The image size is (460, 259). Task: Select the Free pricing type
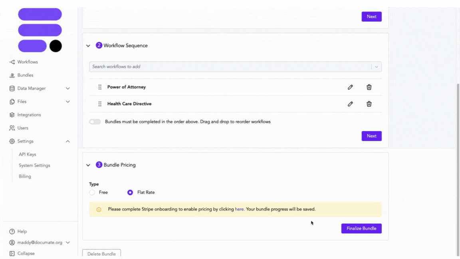[x=92, y=193]
